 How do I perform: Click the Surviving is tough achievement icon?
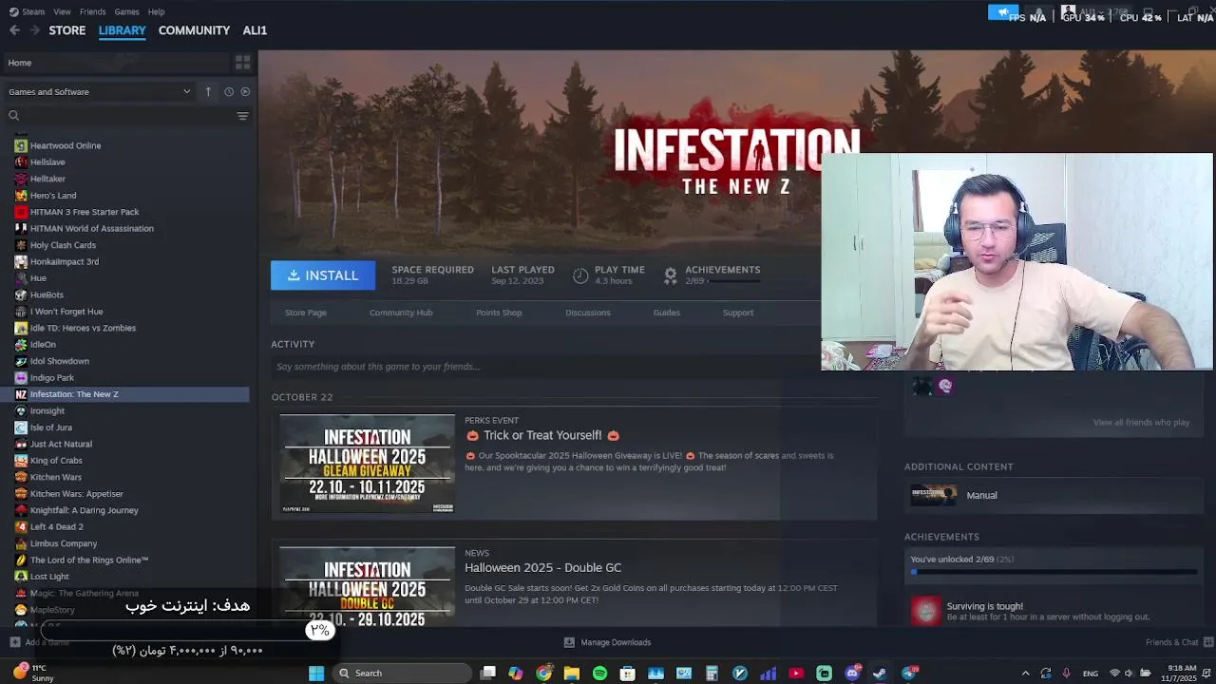(926, 611)
